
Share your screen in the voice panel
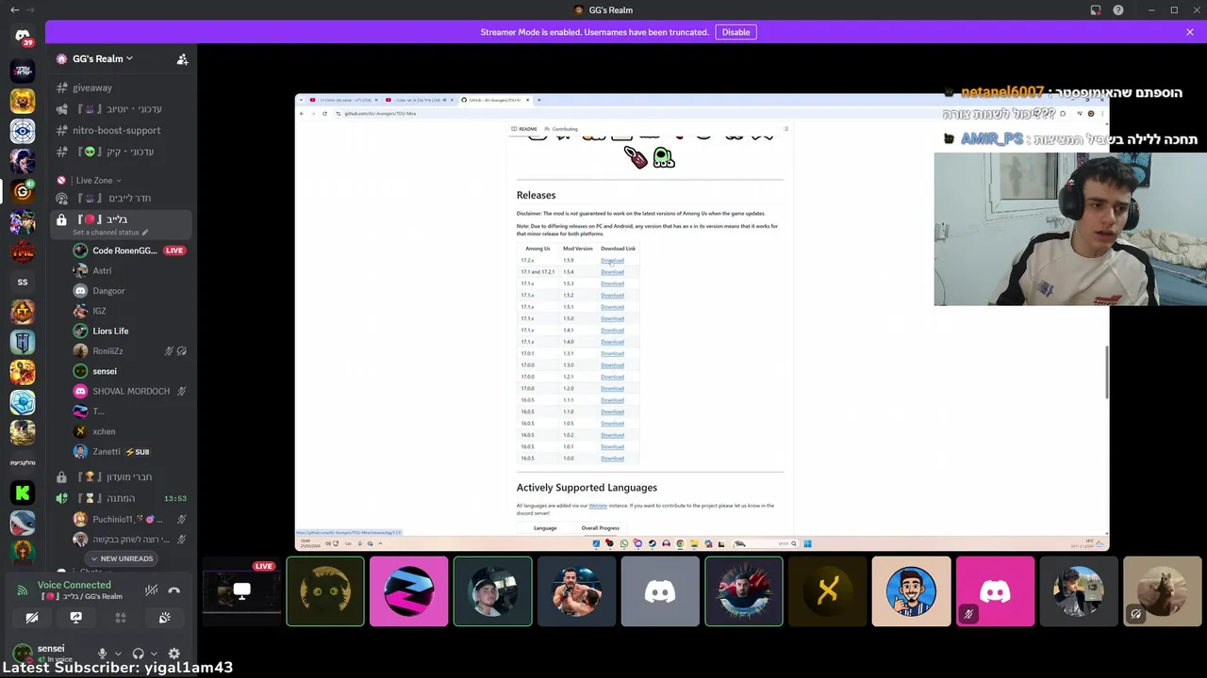point(75,618)
